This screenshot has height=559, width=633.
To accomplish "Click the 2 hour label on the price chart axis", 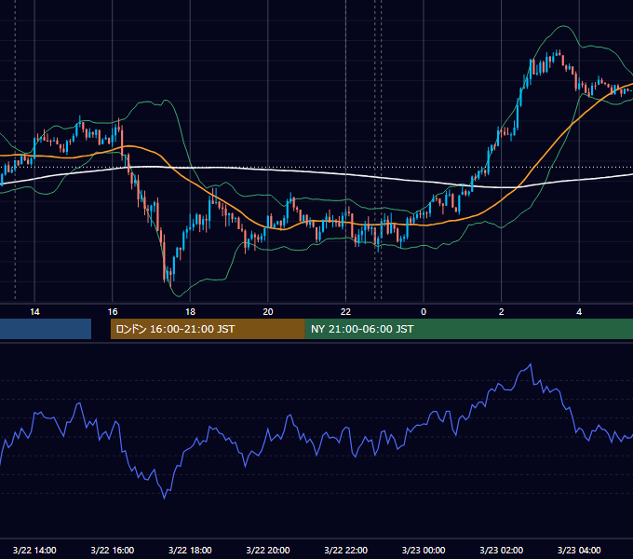I will pyautogui.click(x=502, y=312).
